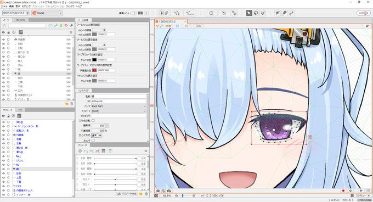Click the クリッピング input field in inspector
Viewport: 373px width, 202px height.
pyautogui.click(x=118, y=116)
